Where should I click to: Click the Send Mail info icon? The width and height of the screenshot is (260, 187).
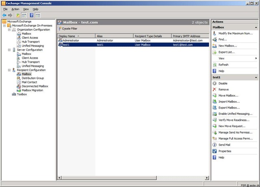point(214,145)
